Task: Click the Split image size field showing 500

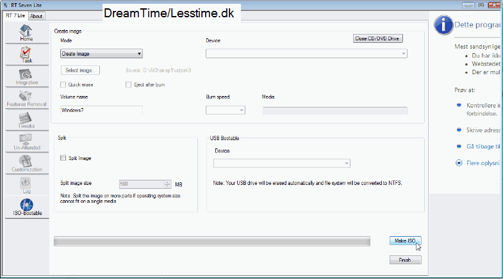Action: tap(142, 184)
